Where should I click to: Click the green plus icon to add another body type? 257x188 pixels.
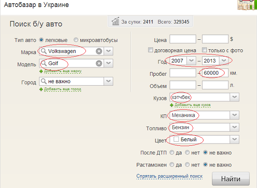pyautogui.click(x=172, y=105)
